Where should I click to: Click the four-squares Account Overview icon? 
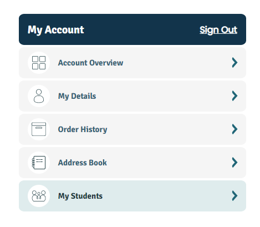click(x=39, y=63)
